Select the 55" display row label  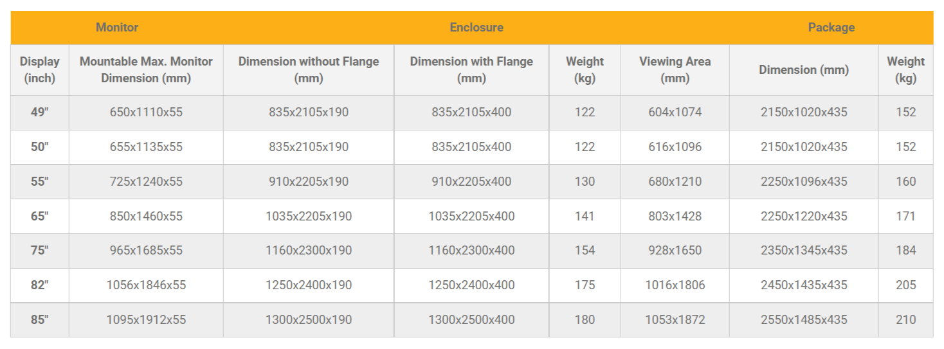tap(40, 182)
